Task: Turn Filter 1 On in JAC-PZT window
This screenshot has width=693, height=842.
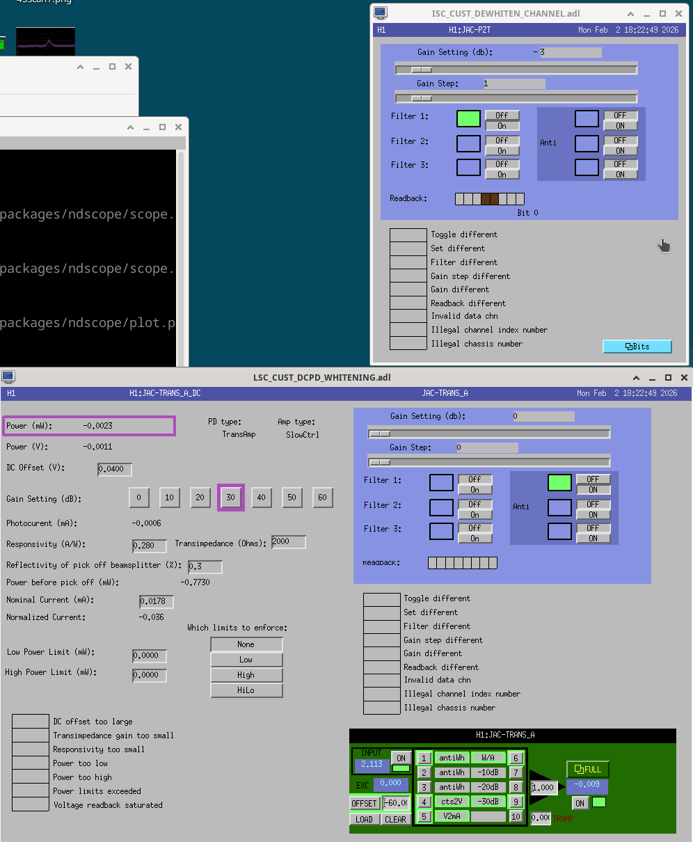Action: [502, 126]
